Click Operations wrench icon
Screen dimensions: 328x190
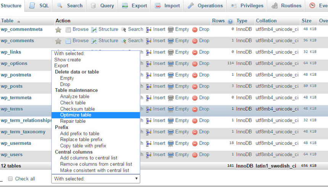coord(191,6)
